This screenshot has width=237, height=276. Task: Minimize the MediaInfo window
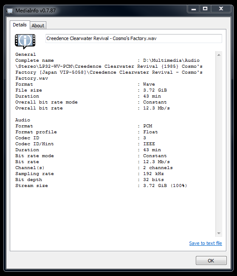193,9
